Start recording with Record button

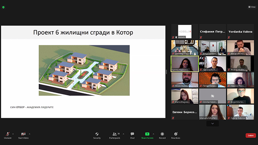pos(162,135)
